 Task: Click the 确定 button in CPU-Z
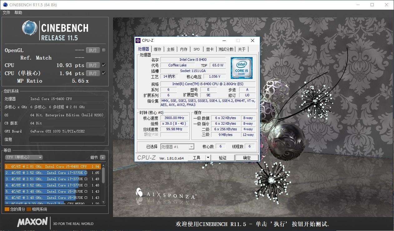(247, 158)
